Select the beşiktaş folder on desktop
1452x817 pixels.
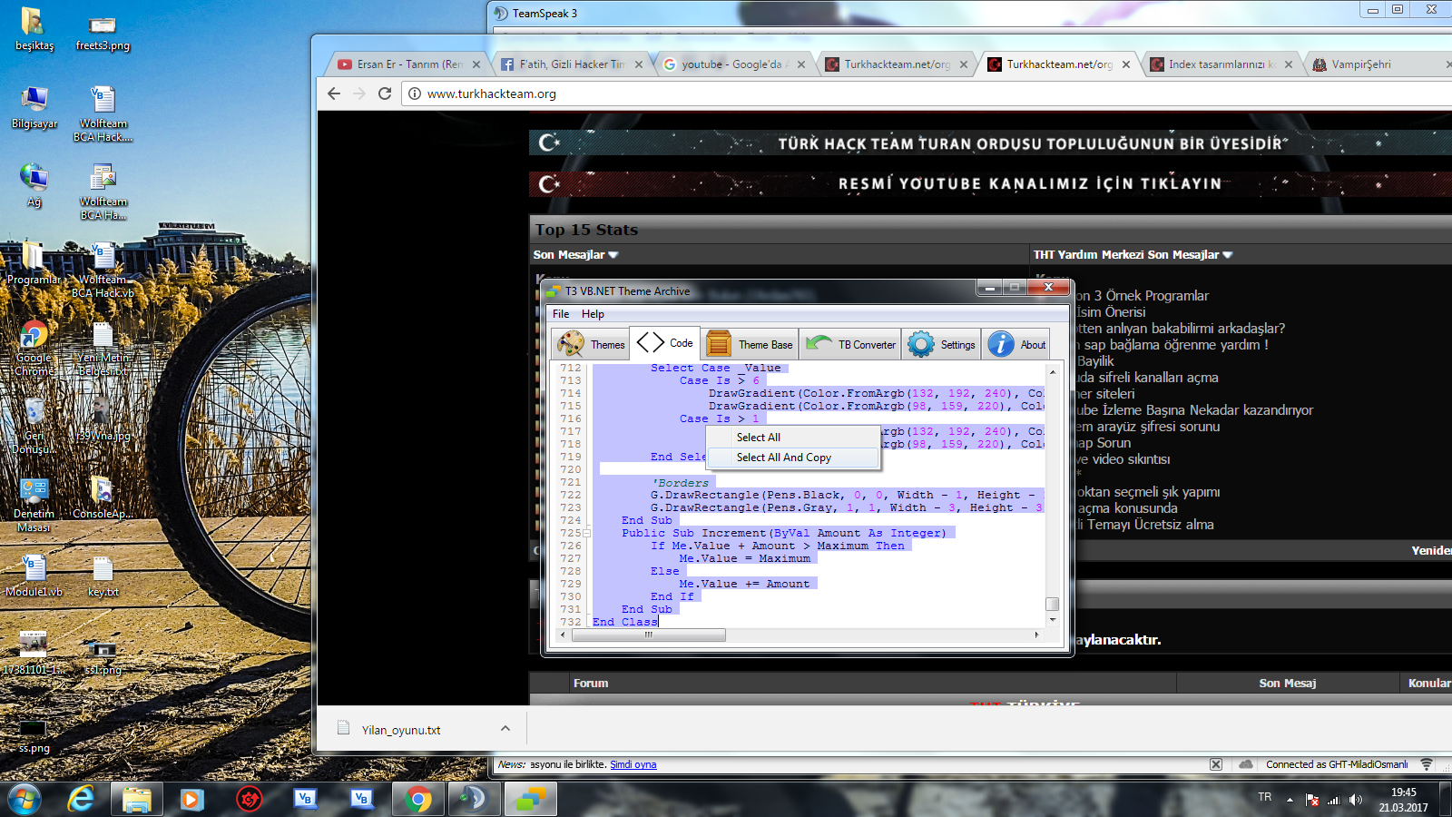point(34,28)
